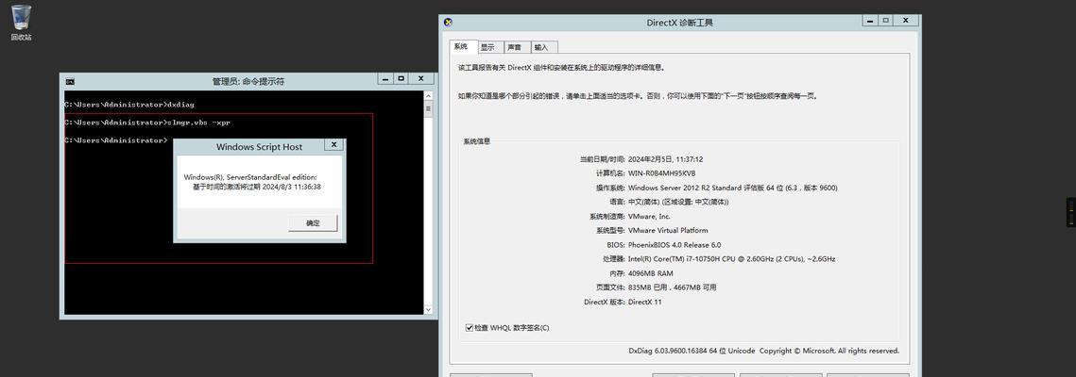Click computer name WIN-R0B4MH95KVB
The width and height of the screenshot is (1076, 377).
click(661, 173)
